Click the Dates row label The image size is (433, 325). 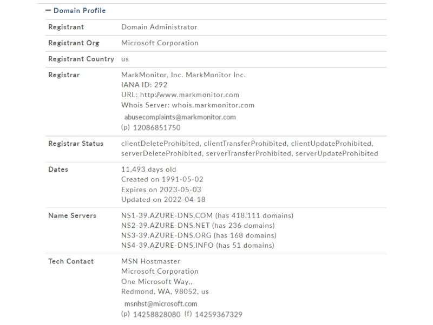(x=58, y=170)
